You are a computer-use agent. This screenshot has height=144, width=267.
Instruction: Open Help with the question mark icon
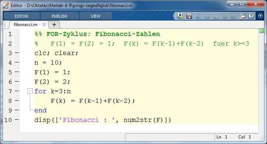coord(251,16)
